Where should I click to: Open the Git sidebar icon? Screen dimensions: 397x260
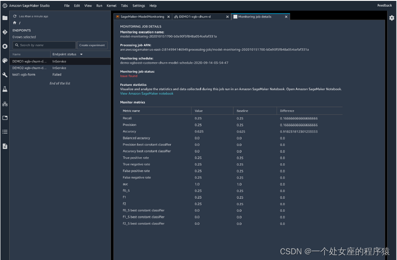[x=5, y=32]
